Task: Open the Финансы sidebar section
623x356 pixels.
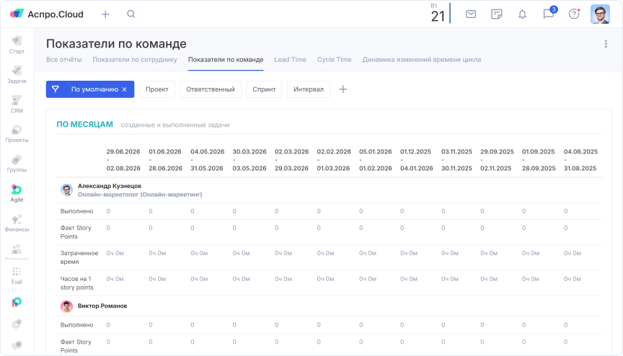Action: click(17, 223)
